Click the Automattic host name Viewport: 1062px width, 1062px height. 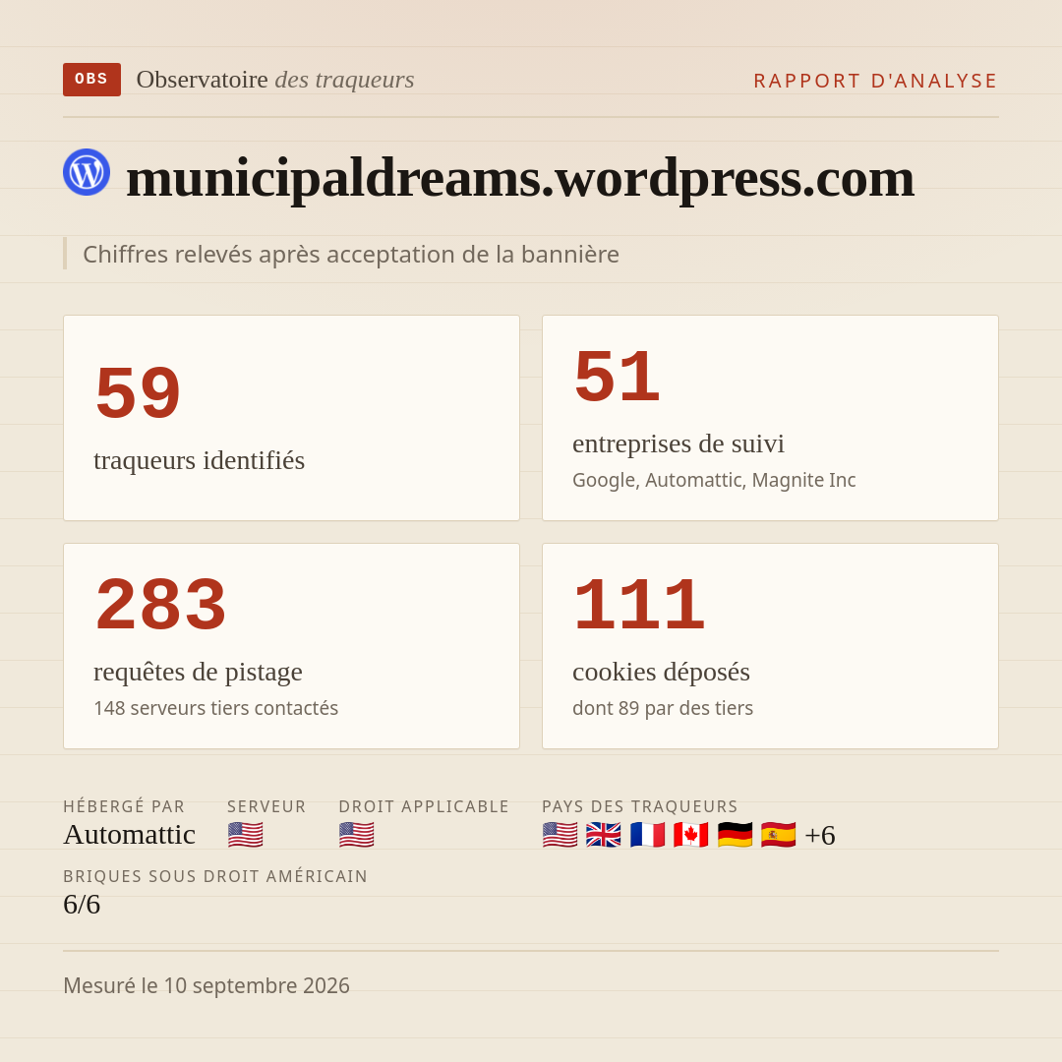coord(130,835)
